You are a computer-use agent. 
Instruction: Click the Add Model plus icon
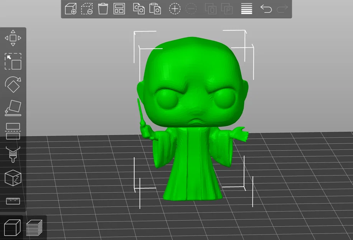coord(71,8)
